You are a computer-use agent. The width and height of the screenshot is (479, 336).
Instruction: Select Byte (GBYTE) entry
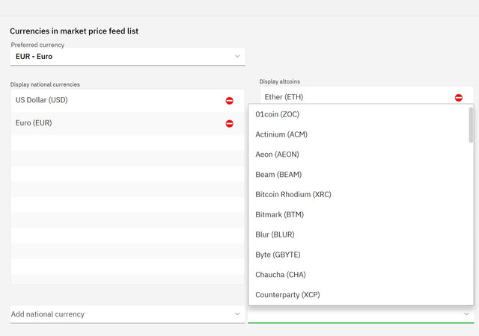(359, 255)
